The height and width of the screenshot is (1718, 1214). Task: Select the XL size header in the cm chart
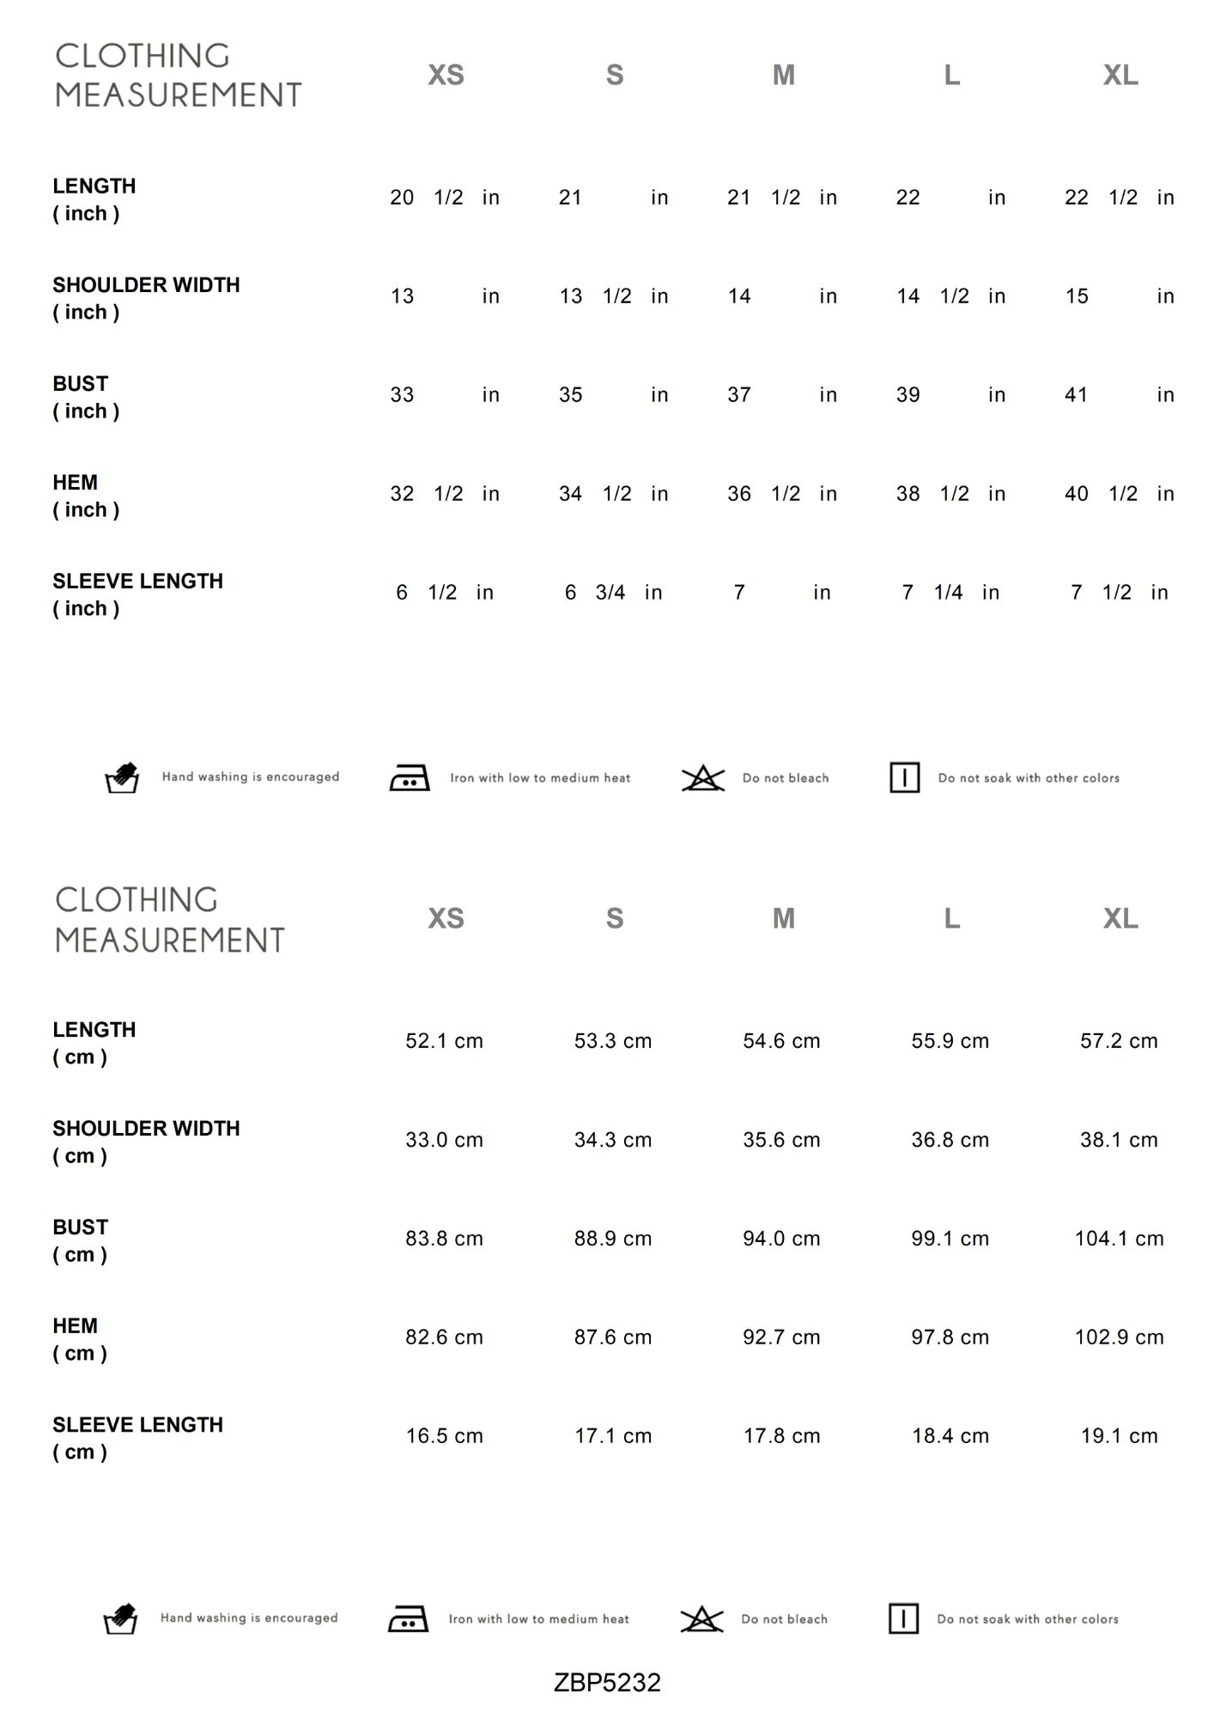tap(1120, 919)
